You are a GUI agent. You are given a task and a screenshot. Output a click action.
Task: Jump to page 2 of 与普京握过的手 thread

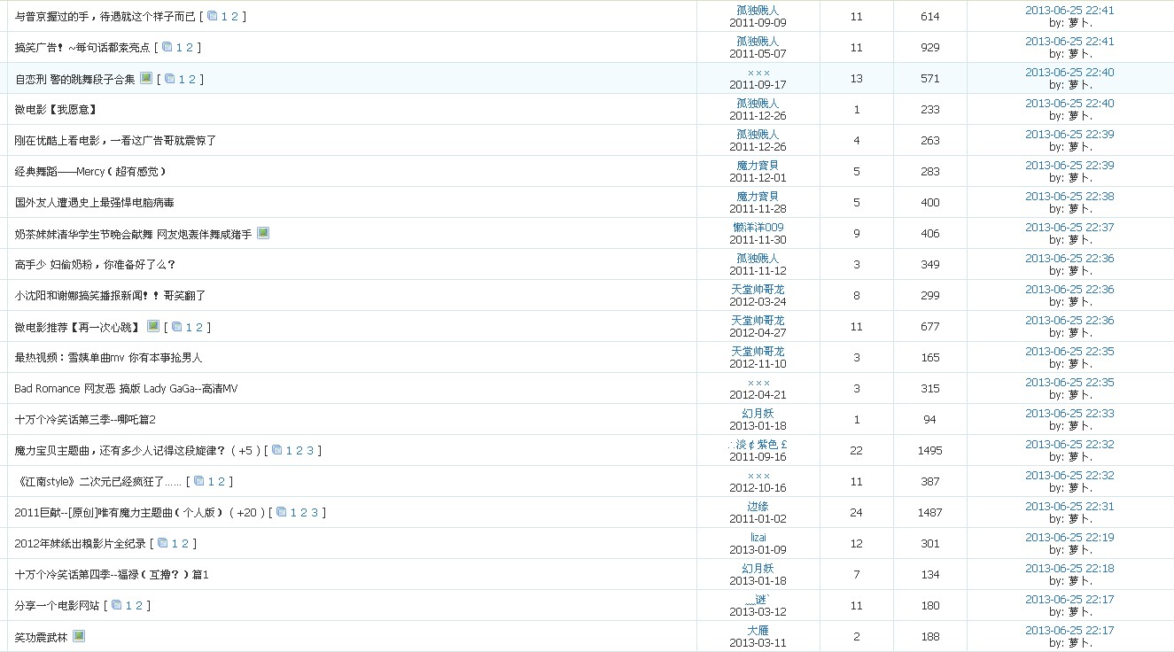point(235,17)
